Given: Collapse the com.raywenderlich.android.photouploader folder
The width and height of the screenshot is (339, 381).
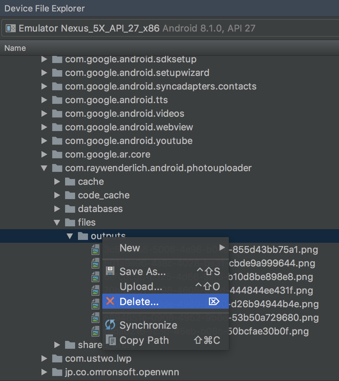Looking at the screenshot, I should click(x=44, y=168).
